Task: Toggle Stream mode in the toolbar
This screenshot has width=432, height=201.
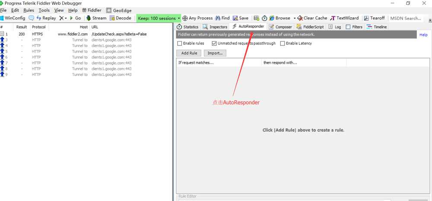Action: point(96,18)
